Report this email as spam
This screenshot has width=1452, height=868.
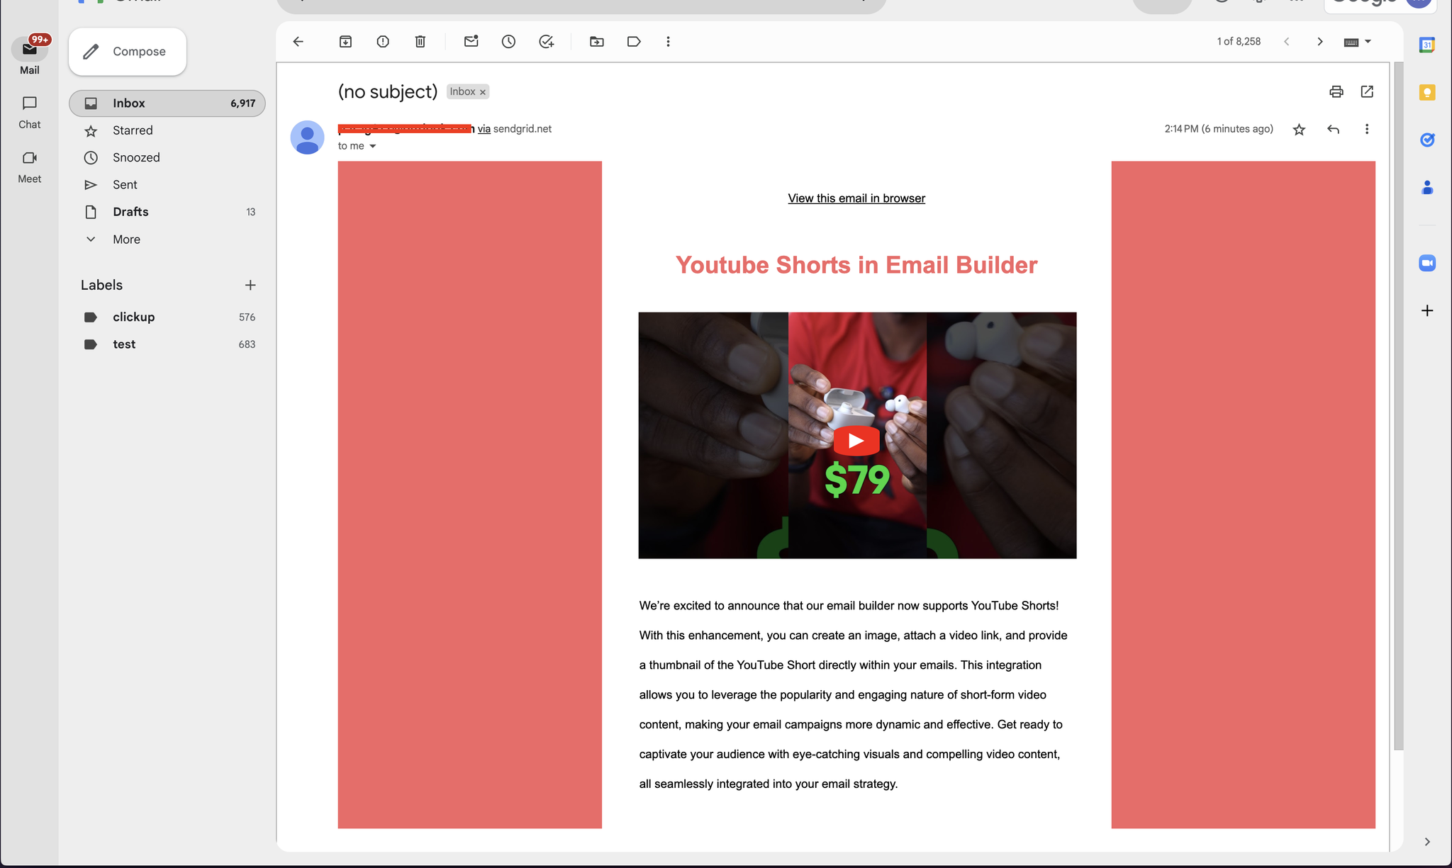[x=383, y=42]
